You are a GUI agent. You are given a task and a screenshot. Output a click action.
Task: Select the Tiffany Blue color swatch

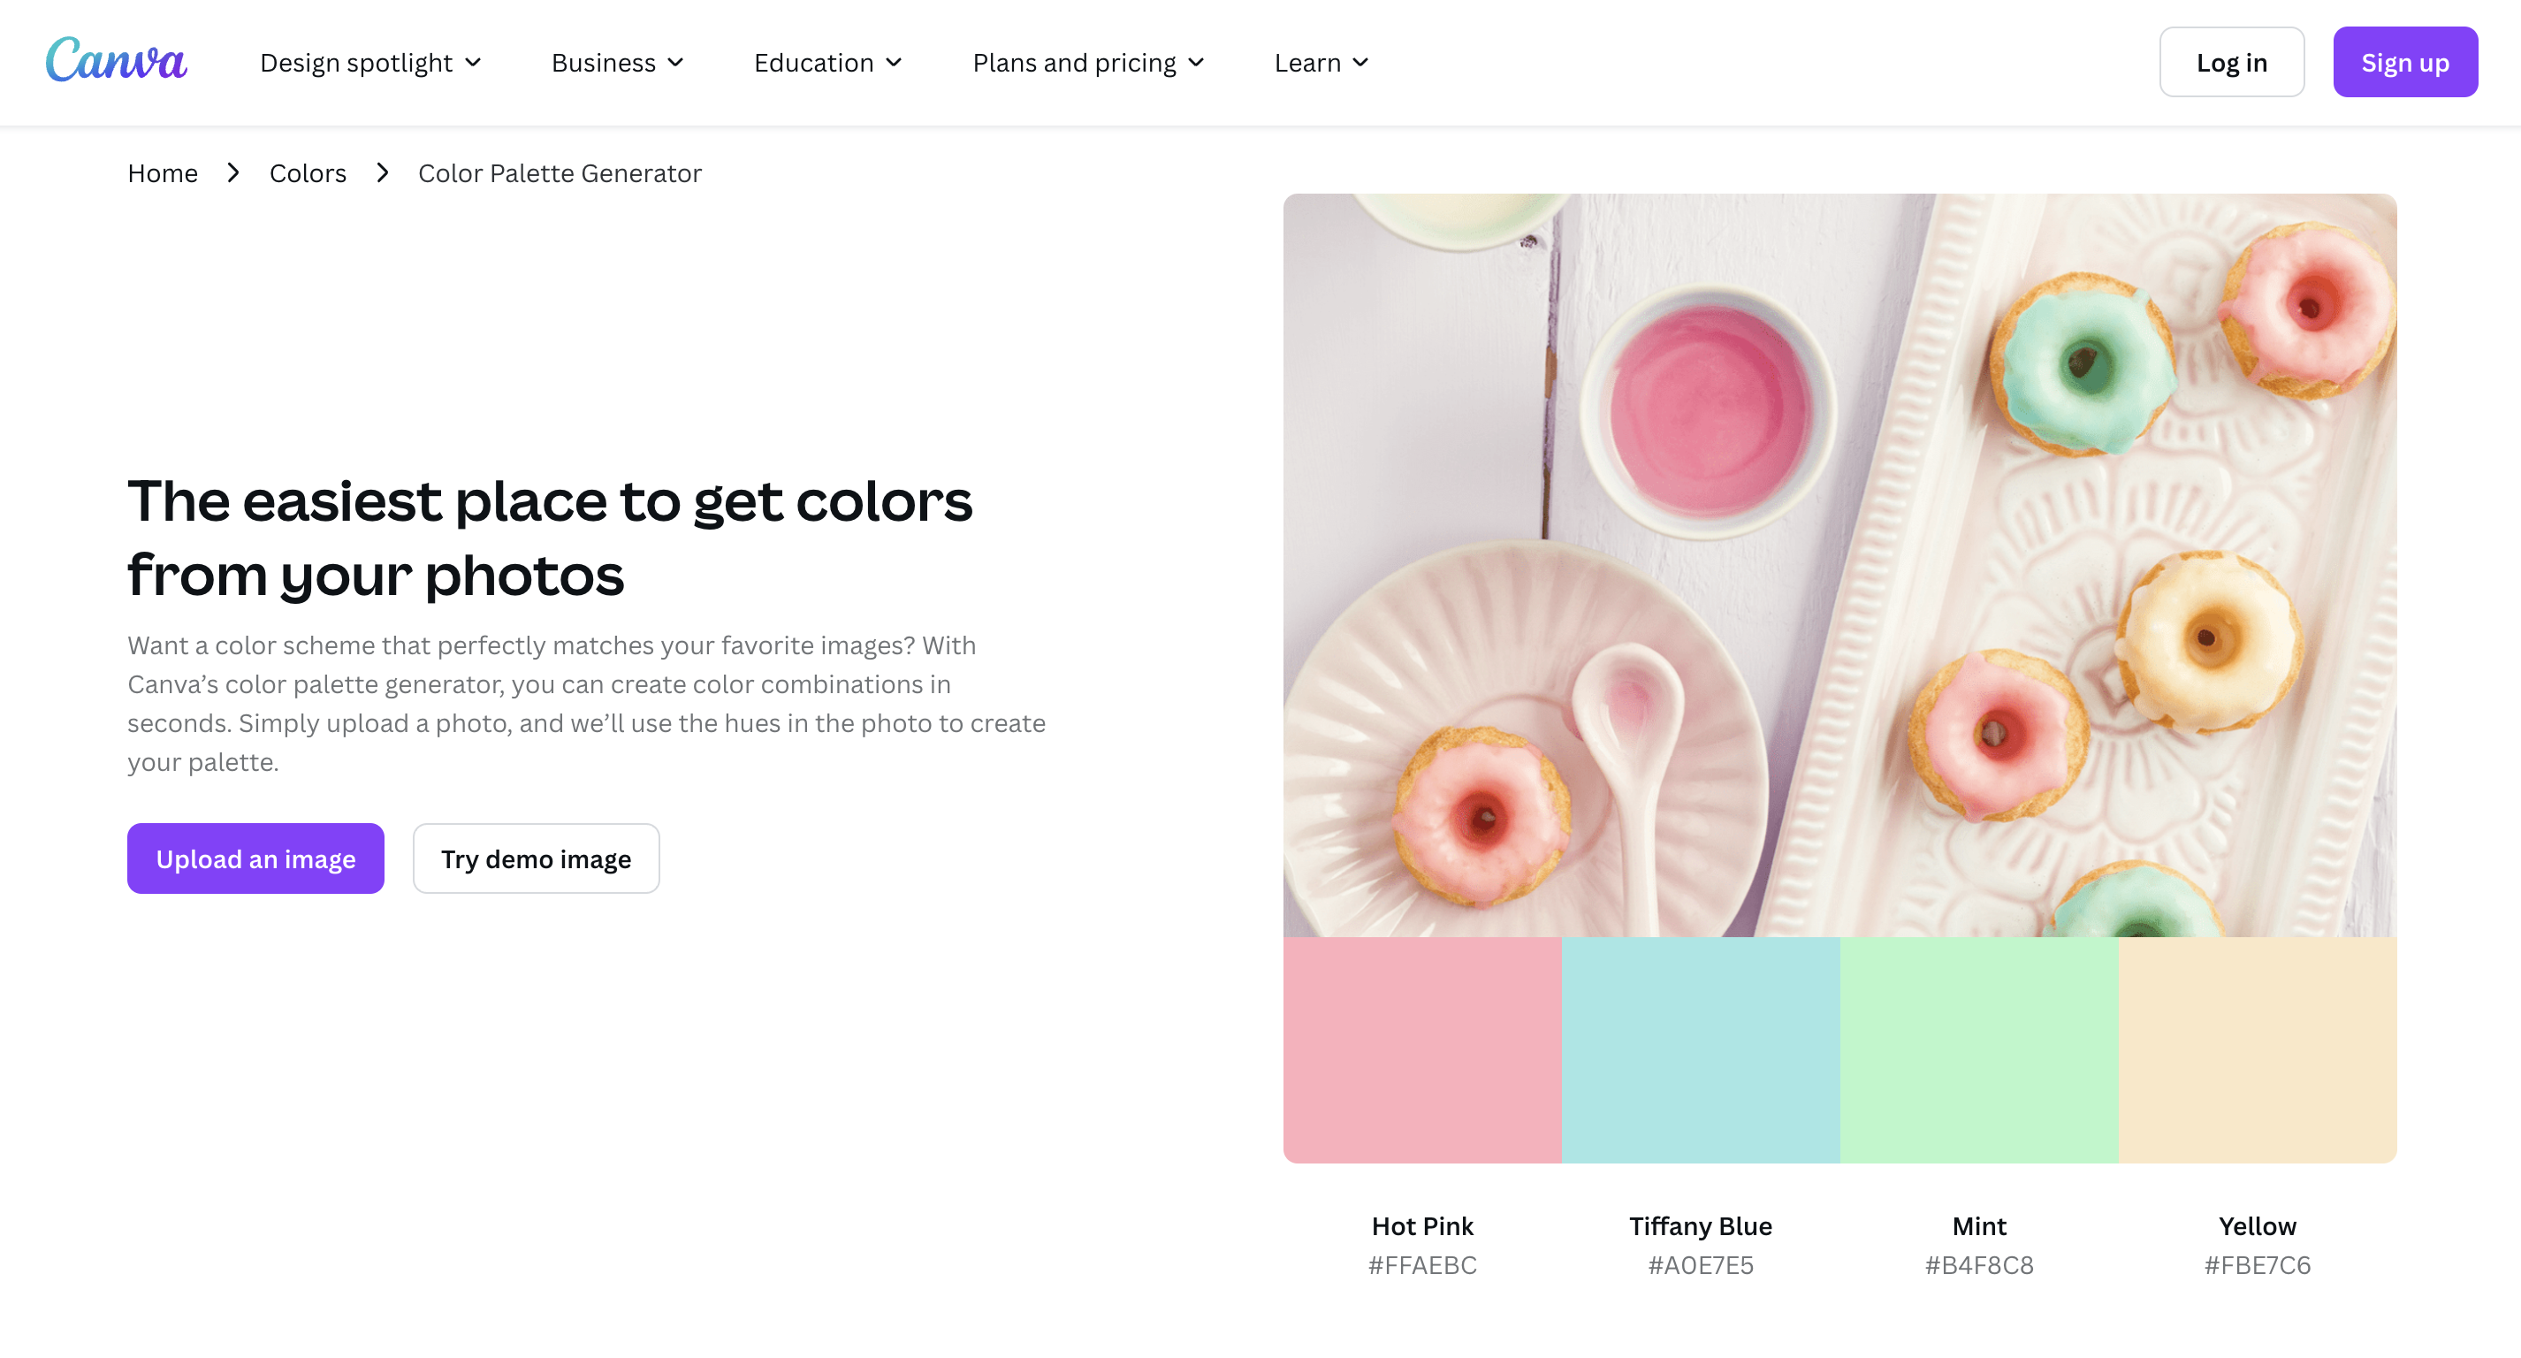tap(1701, 1049)
